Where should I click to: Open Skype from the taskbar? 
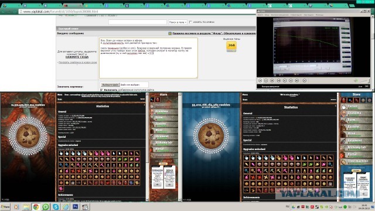(x=56, y=207)
